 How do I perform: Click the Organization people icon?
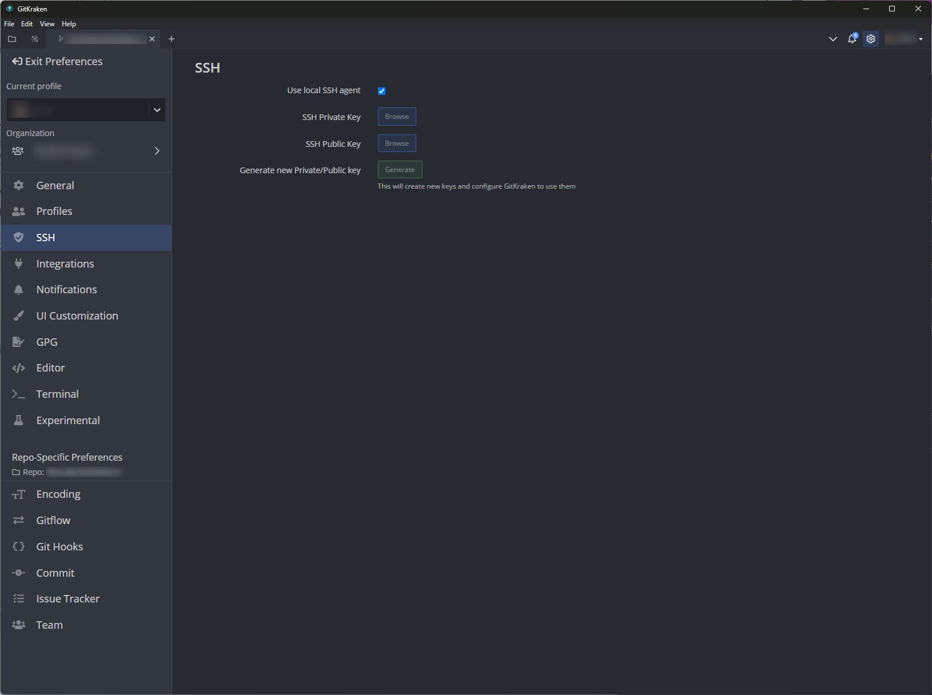click(x=18, y=151)
